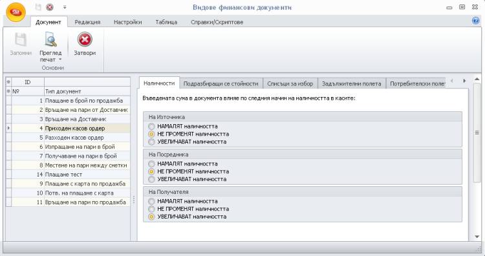
Task: Click the ID column band header
Action: tap(28, 82)
